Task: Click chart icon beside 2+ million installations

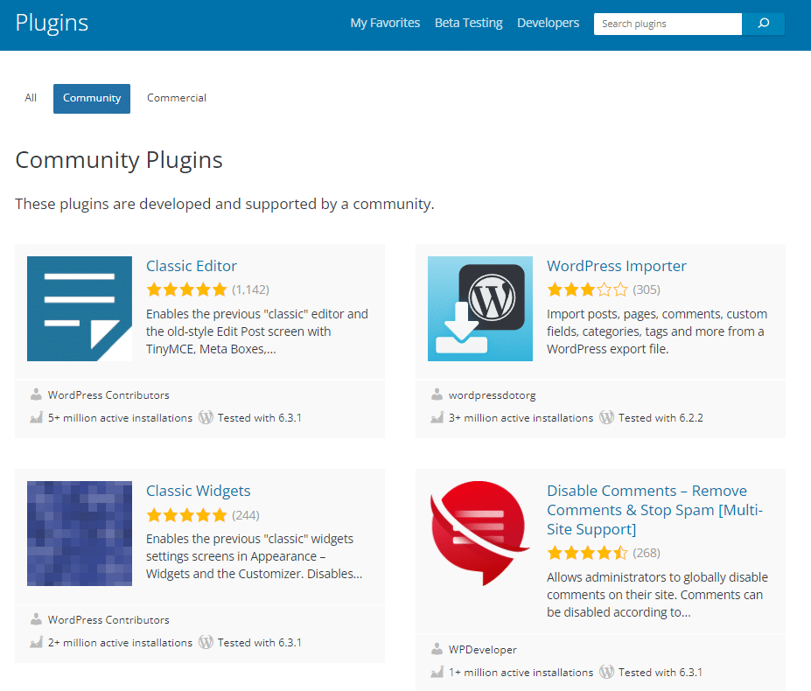Action: coord(36,642)
